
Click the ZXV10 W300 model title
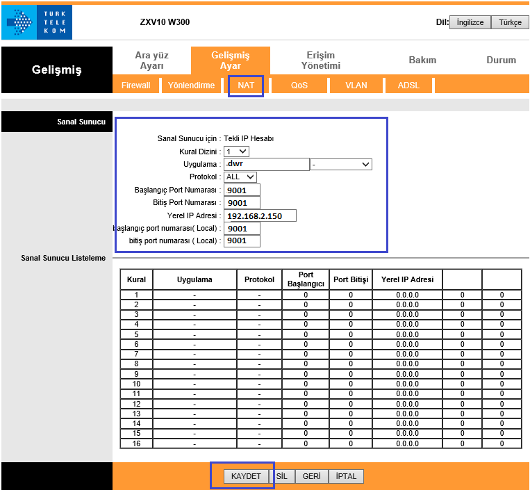165,22
